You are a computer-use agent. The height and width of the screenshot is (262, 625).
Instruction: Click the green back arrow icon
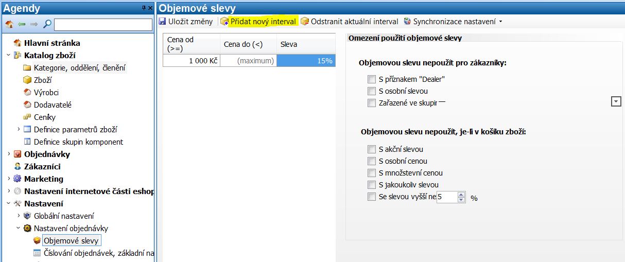pos(22,24)
